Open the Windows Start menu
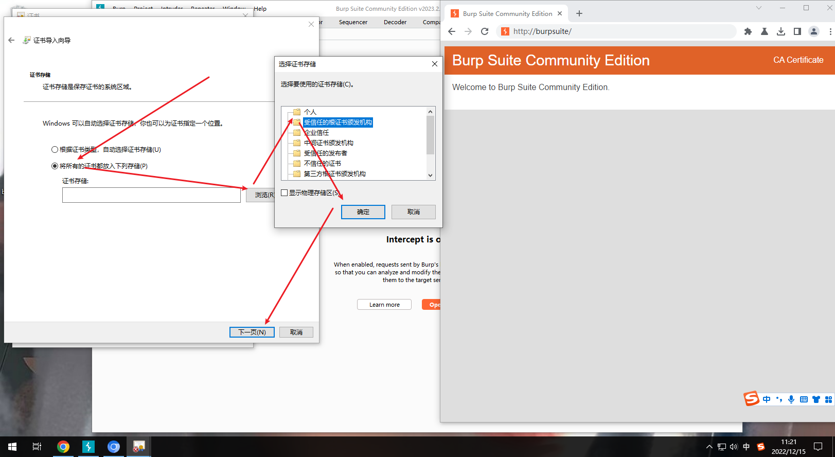The image size is (835, 457). 12,447
